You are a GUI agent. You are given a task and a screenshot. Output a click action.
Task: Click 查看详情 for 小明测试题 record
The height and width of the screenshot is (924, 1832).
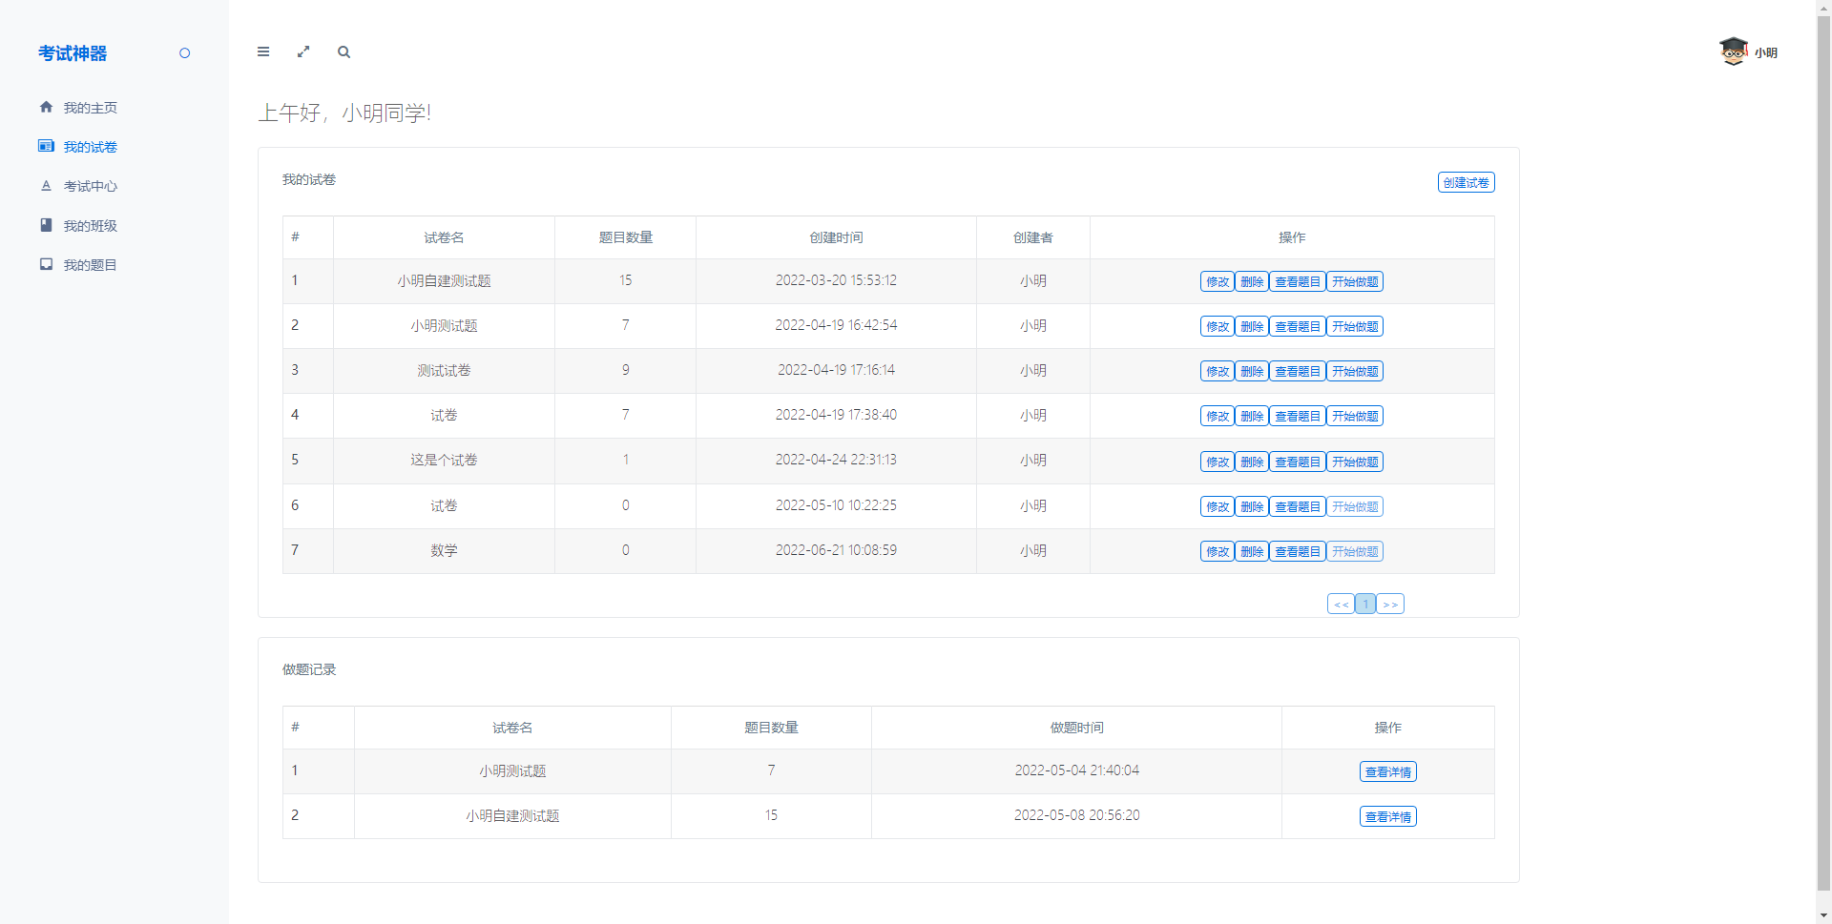[x=1387, y=771]
